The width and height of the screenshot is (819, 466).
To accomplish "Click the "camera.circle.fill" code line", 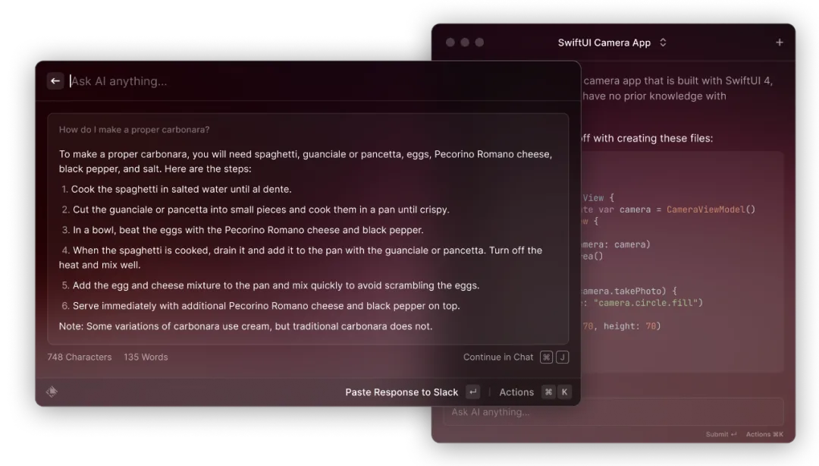I will (642, 303).
